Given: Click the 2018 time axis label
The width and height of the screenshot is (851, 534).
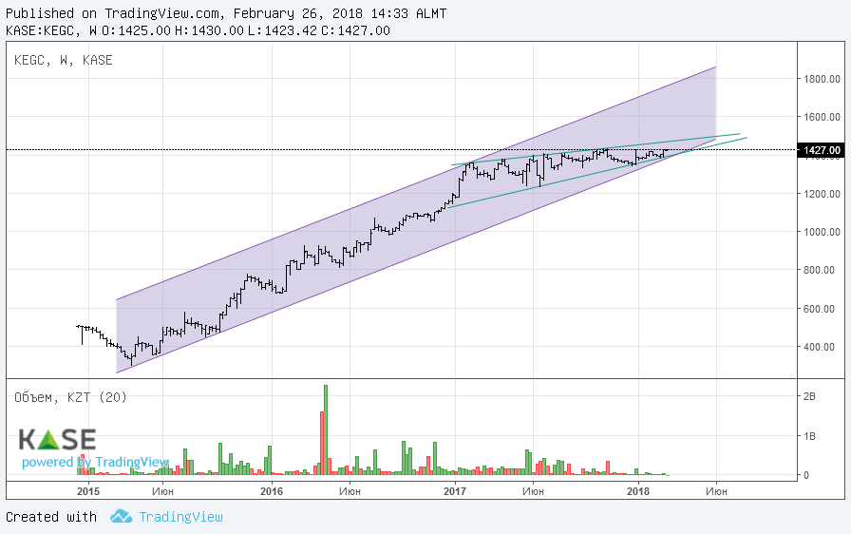Looking at the screenshot, I should pos(638,491).
